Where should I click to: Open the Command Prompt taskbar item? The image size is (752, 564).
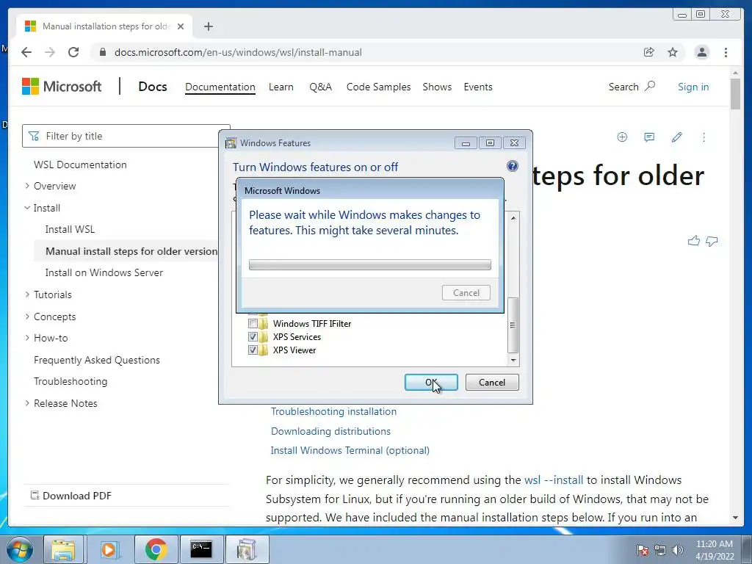coord(201,549)
